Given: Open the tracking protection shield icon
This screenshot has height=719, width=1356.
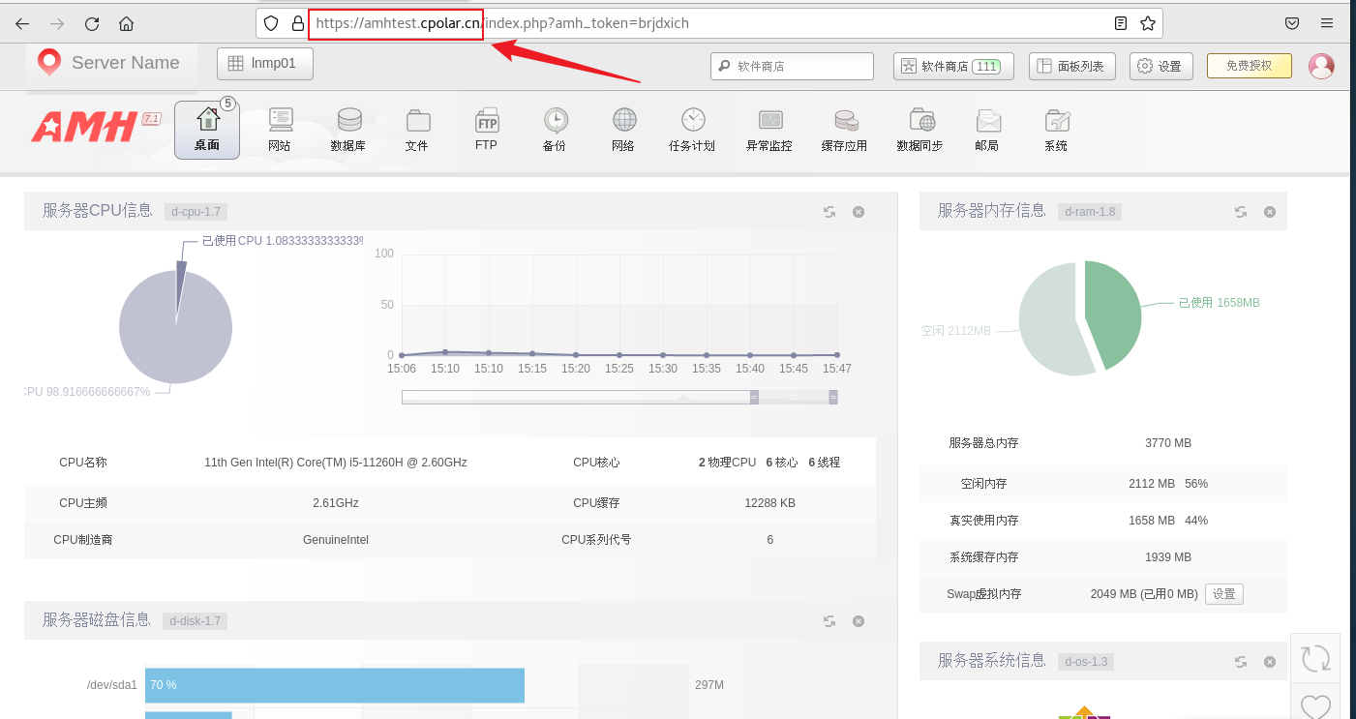Looking at the screenshot, I should 272,23.
